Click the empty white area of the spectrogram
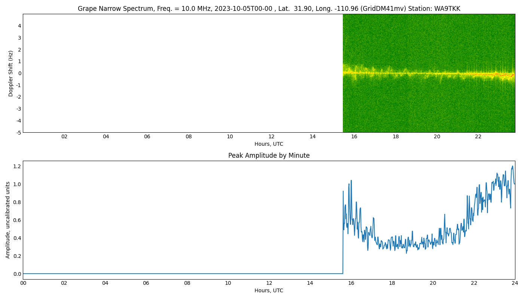This screenshot has height=299, width=524. click(x=180, y=73)
